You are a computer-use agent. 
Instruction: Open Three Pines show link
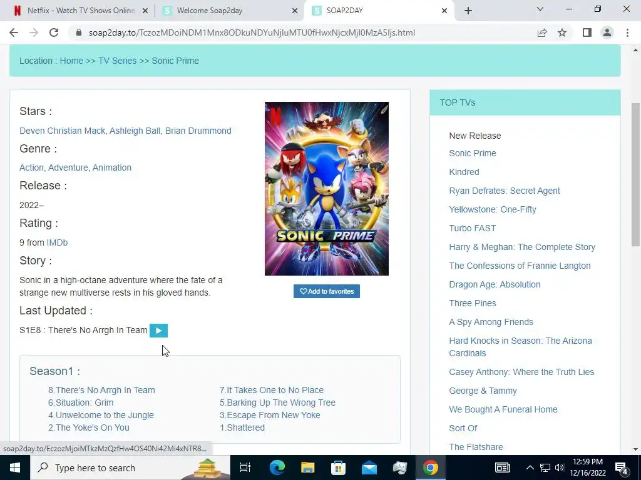473,303
